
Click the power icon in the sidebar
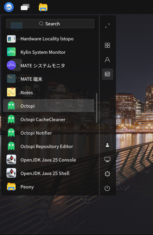click(x=107, y=188)
